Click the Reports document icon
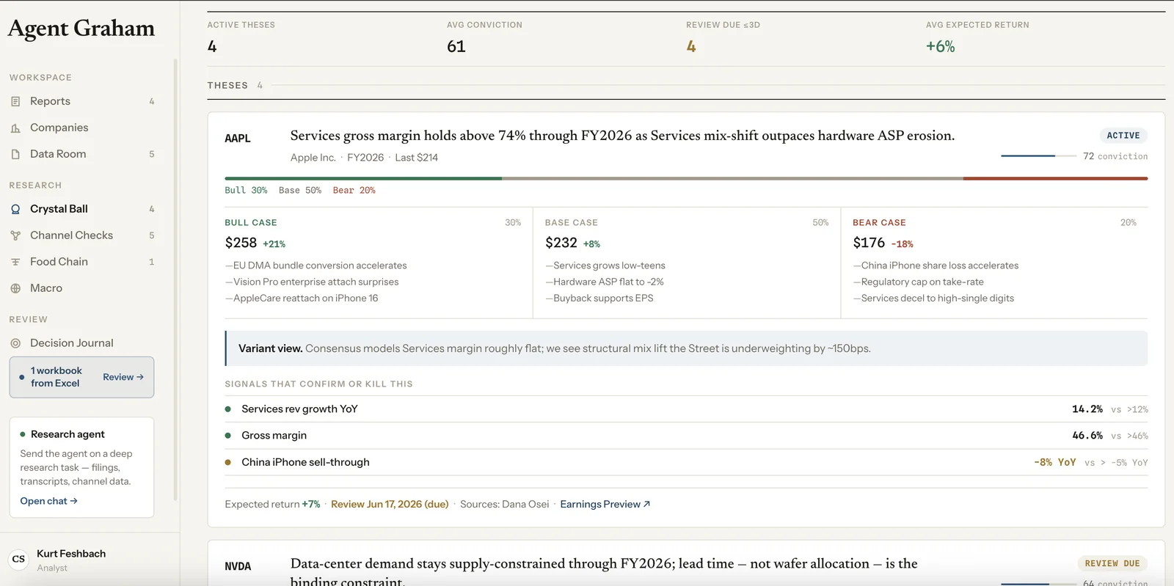 tap(15, 101)
